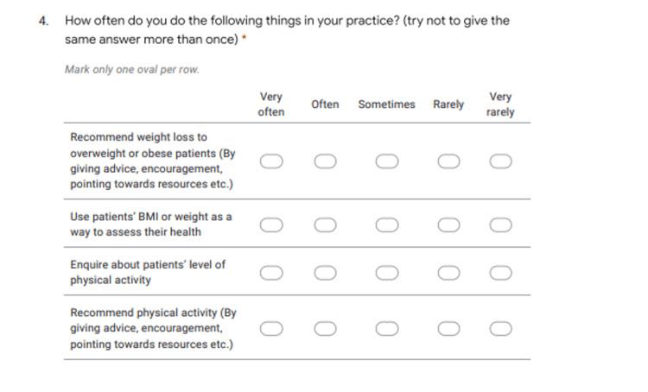The image size is (648, 392).
Task: Select 'Very rarely' for enquire physical activity row
Action: pyautogui.click(x=501, y=273)
